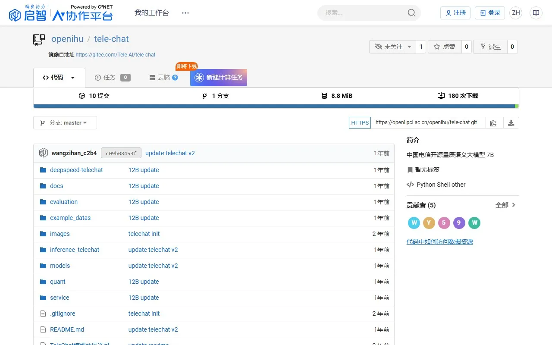Image resolution: width=552 pixels, height=345 pixels.
Task: Open the documentation book icon in header
Action: pos(536,13)
